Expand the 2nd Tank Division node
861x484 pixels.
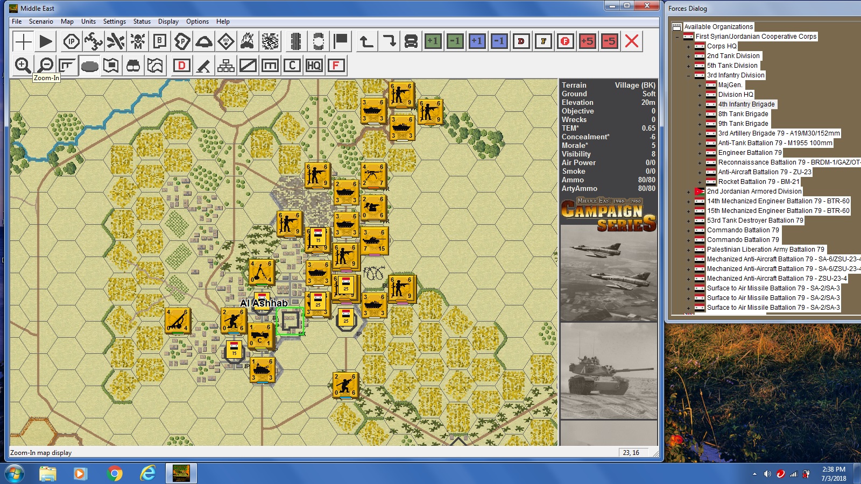tap(688, 56)
